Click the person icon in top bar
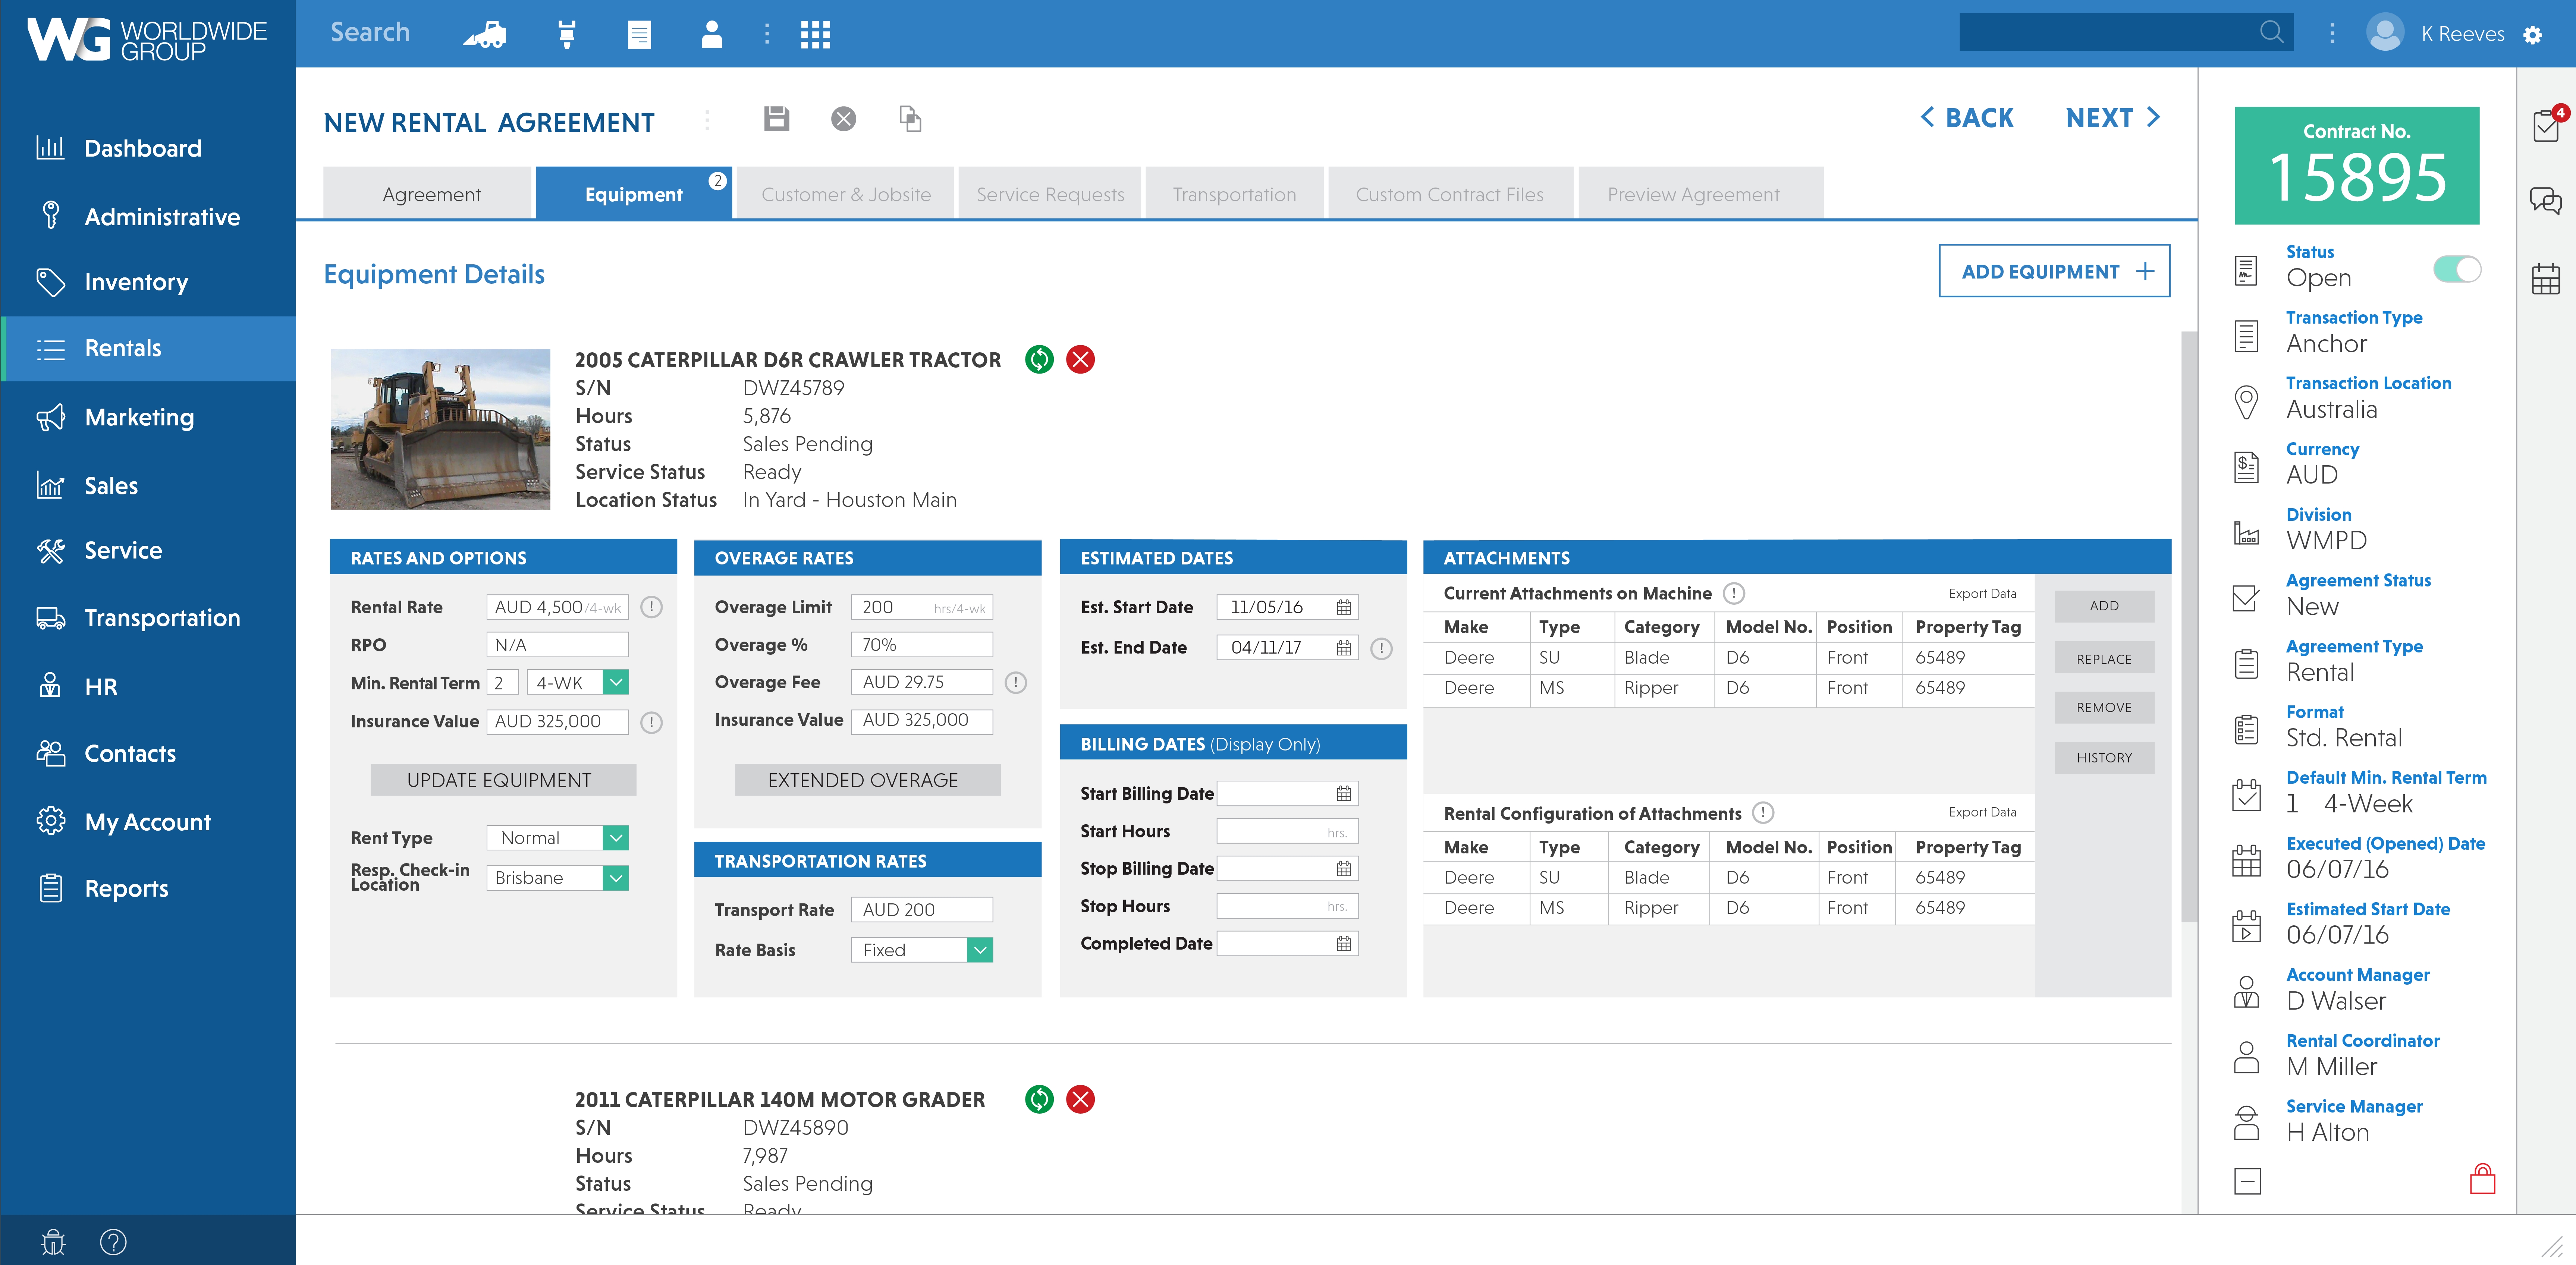 click(x=712, y=34)
